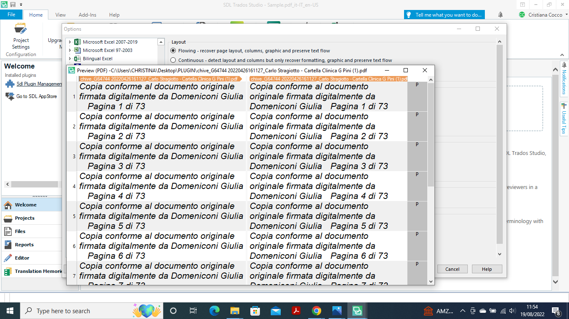Click the Microsoft Excel 2007-2019 icon
This screenshot has width=569, height=319.
coord(77,42)
